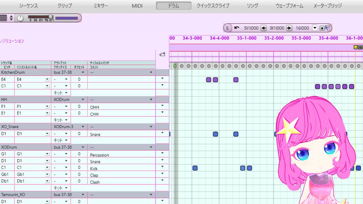Open the キット menu under XODrum
Image resolution: width=363 pixels, height=204 pixels.
coord(61,188)
